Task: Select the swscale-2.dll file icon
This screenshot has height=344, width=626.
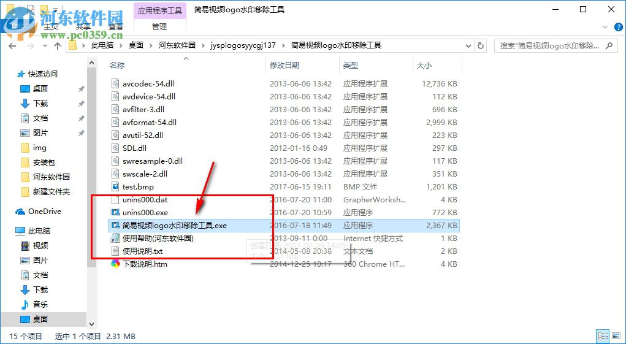Action: (x=115, y=174)
